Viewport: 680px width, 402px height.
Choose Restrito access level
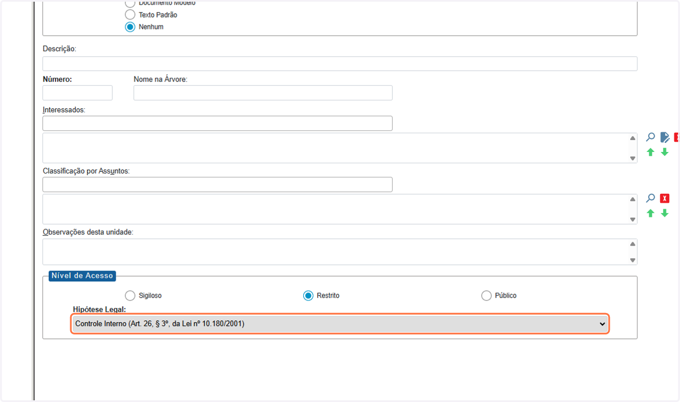(x=308, y=295)
